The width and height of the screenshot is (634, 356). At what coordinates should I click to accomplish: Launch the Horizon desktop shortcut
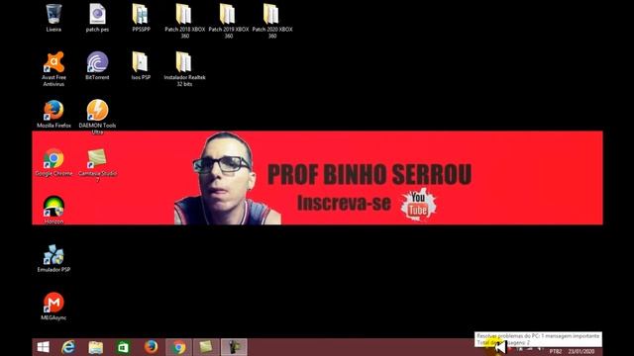(53, 210)
